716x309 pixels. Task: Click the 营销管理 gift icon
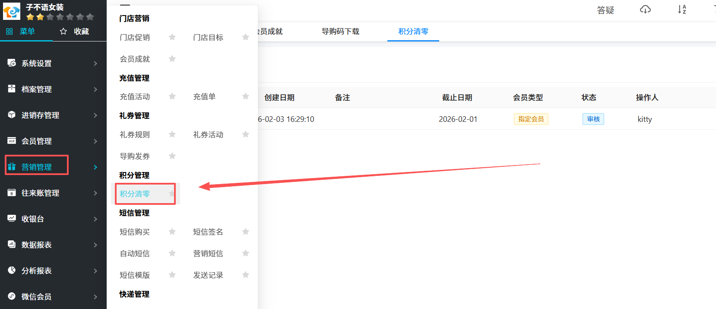pyautogui.click(x=12, y=166)
